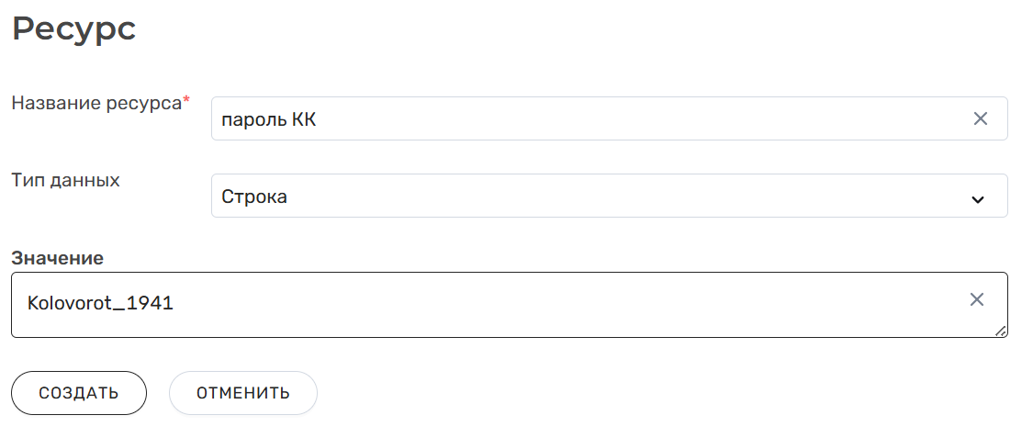Screen dimensions: 1033x438
Task: Click the 'Ресурс' page heading
Action: coord(73,29)
